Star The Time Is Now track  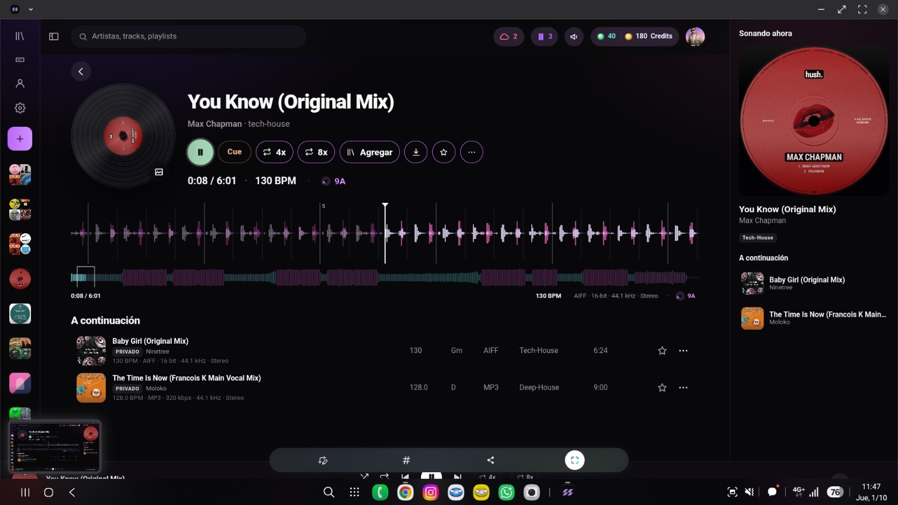(x=662, y=388)
